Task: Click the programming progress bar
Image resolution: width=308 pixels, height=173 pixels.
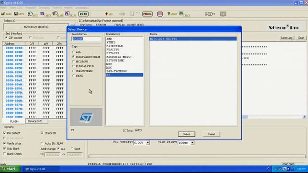Action: (197, 156)
